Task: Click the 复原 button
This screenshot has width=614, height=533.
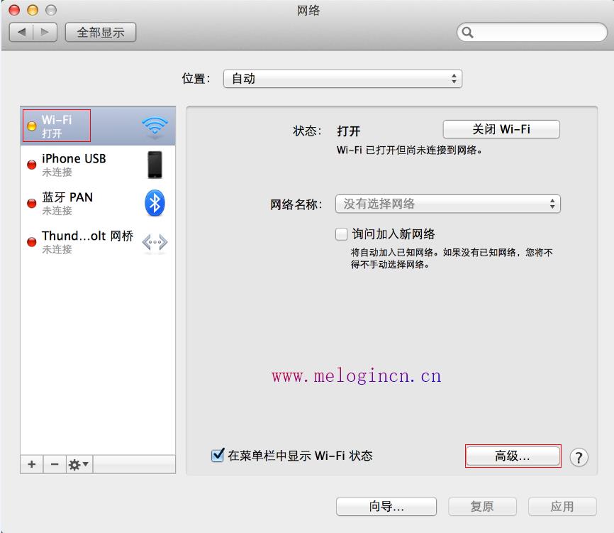Action: pos(482,507)
